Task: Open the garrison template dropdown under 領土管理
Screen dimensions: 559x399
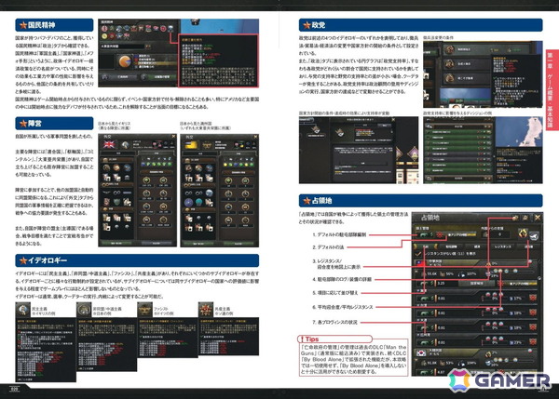Action: (x=461, y=235)
